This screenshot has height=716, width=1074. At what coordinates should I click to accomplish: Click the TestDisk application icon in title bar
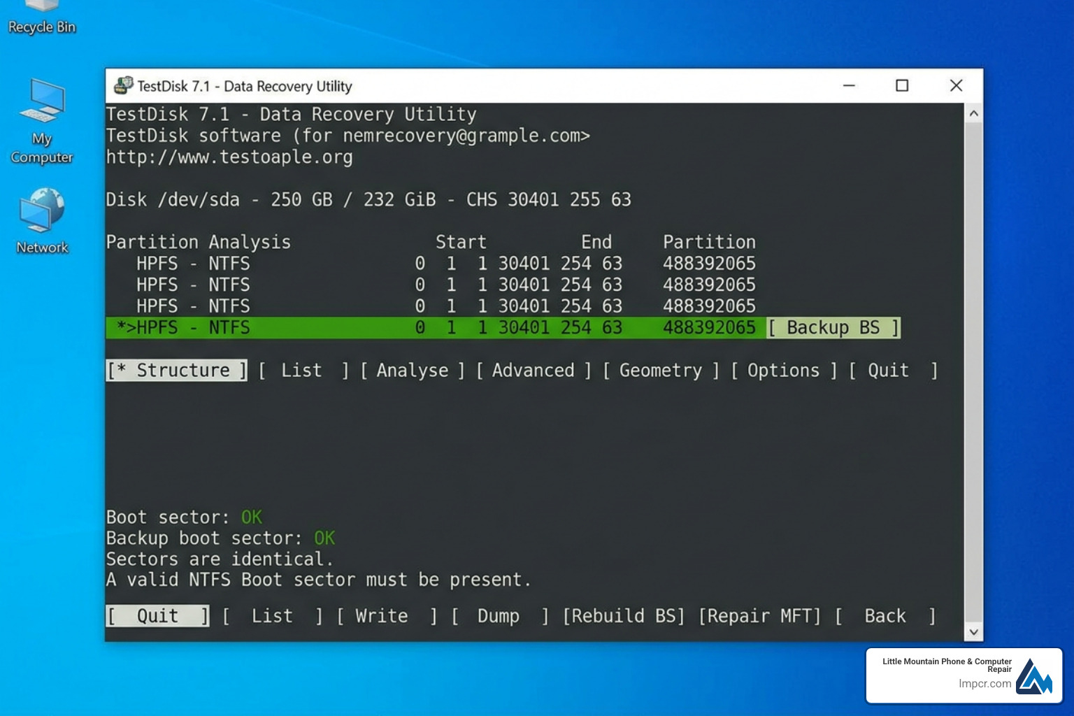[123, 85]
